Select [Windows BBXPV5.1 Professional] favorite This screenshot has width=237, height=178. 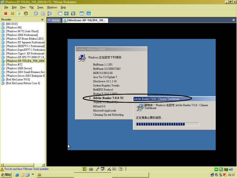pyautogui.click(x=25, y=46)
